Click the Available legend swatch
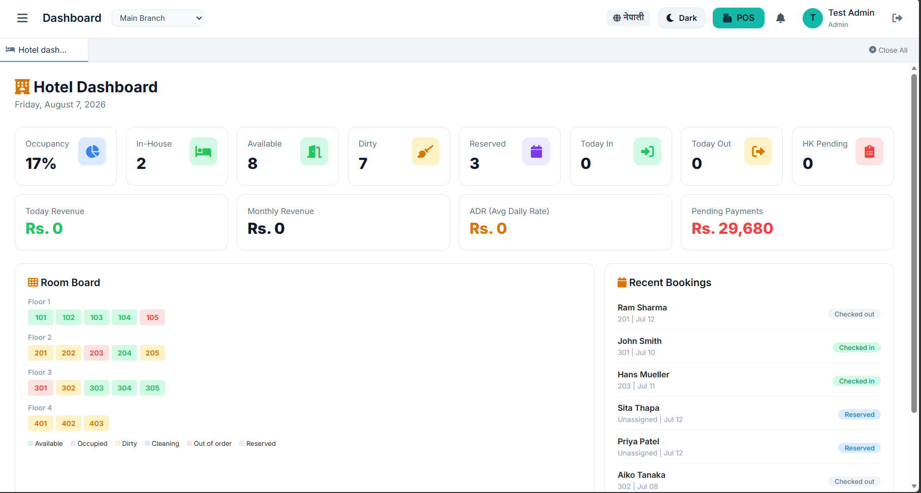 (x=30, y=443)
